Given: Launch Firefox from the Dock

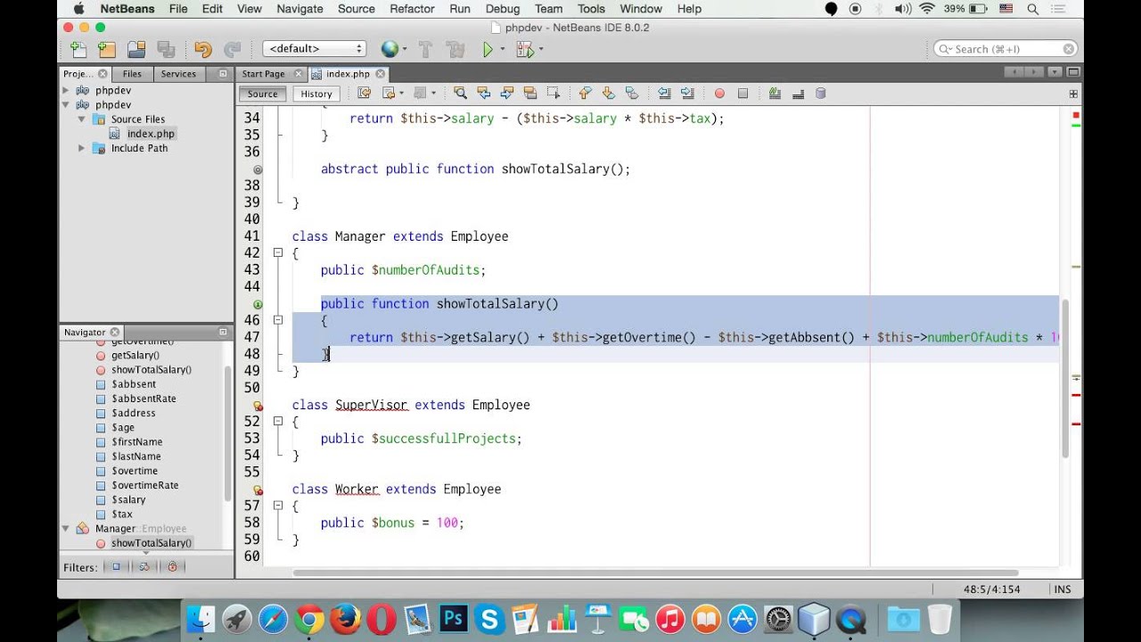Looking at the screenshot, I should tap(345, 618).
